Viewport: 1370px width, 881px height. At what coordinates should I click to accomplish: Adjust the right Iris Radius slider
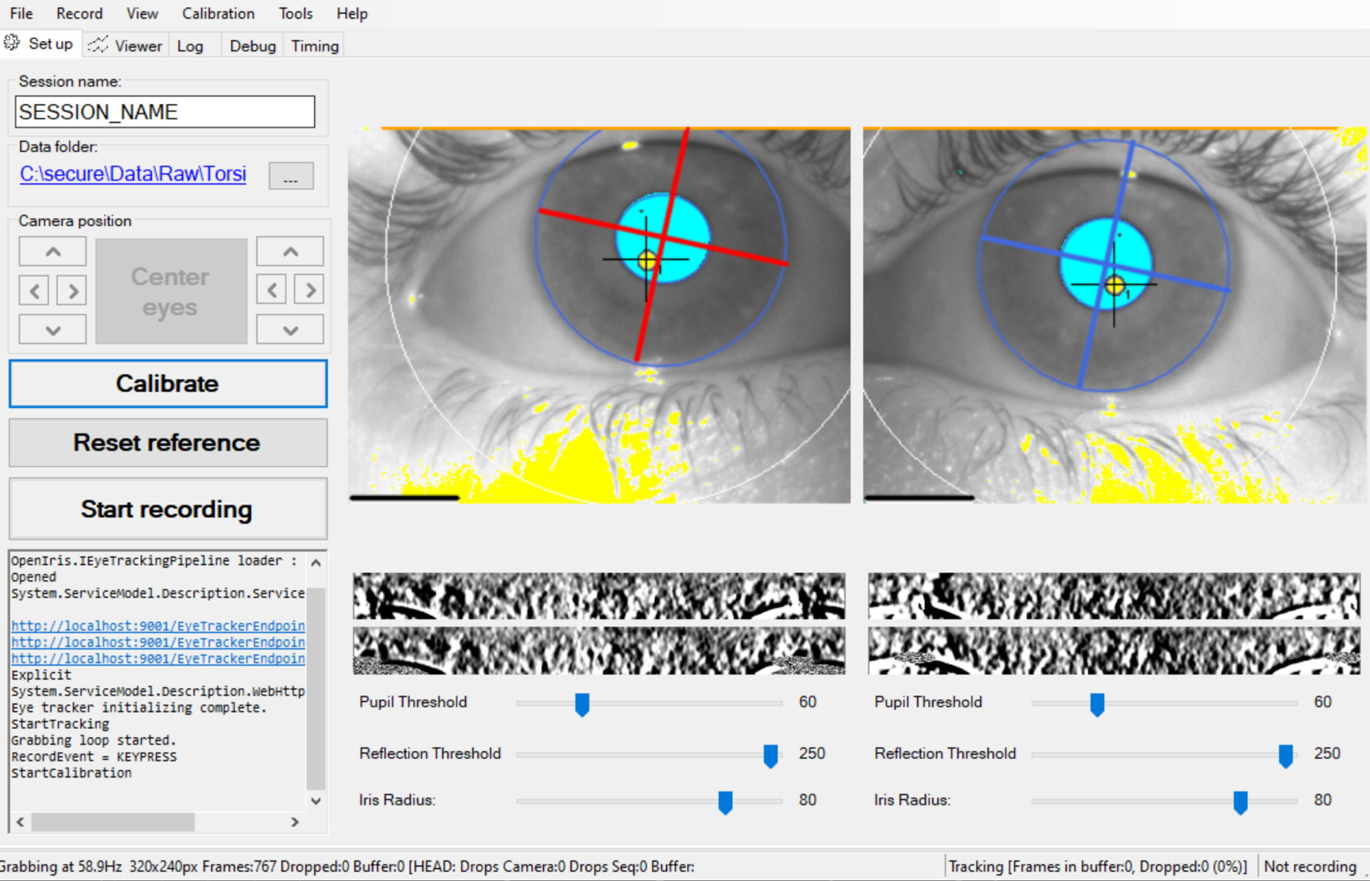click(1240, 802)
